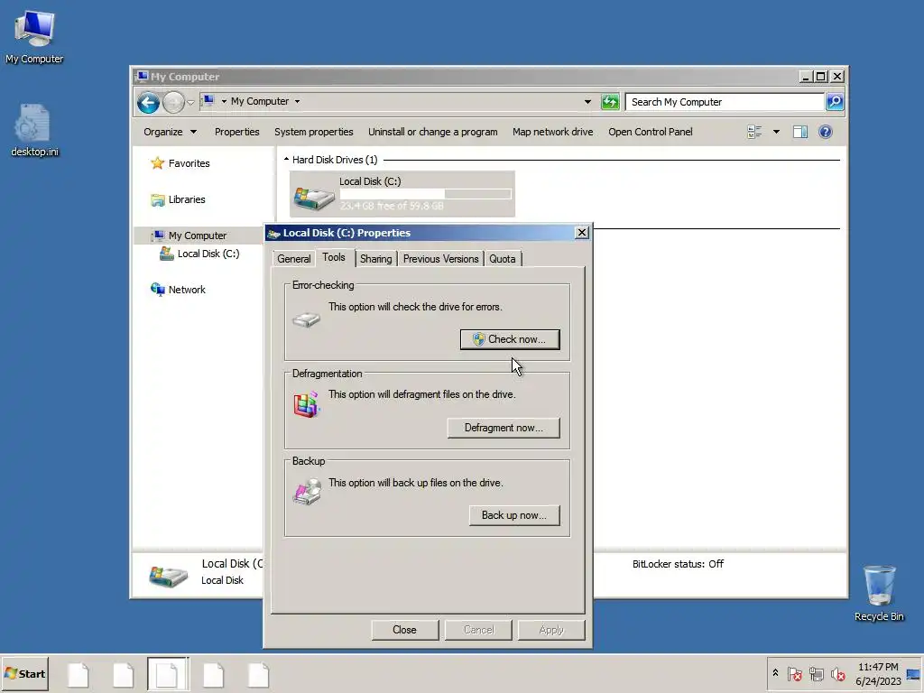Click the Back navigation arrow
This screenshot has width=924, height=693.
[x=149, y=103]
